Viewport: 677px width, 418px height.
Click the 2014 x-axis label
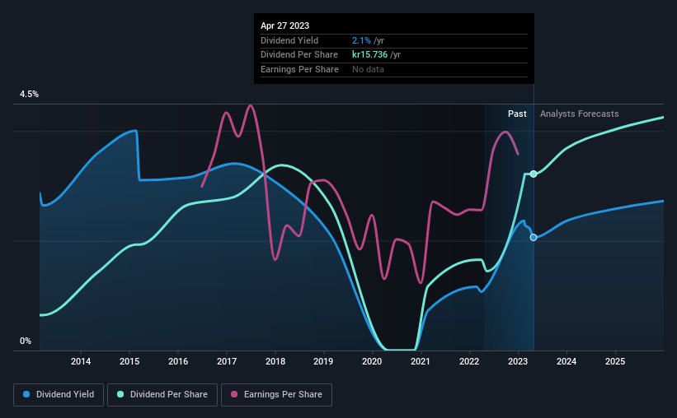pyautogui.click(x=81, y=361)
